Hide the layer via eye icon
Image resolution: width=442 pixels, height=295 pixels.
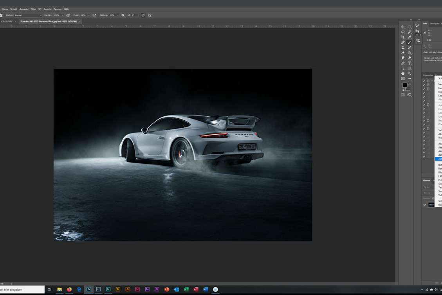point(424,205)
